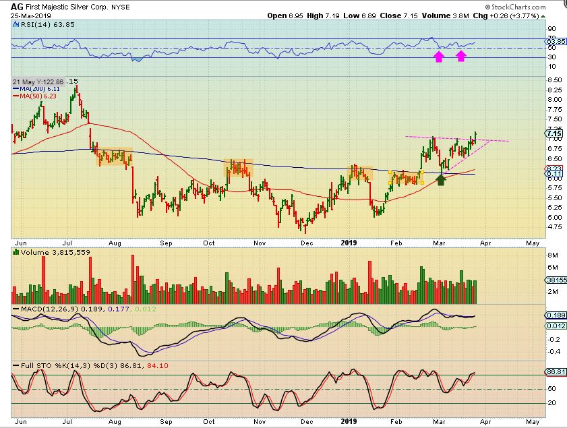Click the 8.00 price axis label
Screen dimensions: 567x428
click(555, 99)
